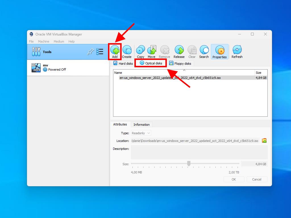The height and width of the screenshot is (218, 291).
Task: Open the Medium menu
Action: click(59, 41)
